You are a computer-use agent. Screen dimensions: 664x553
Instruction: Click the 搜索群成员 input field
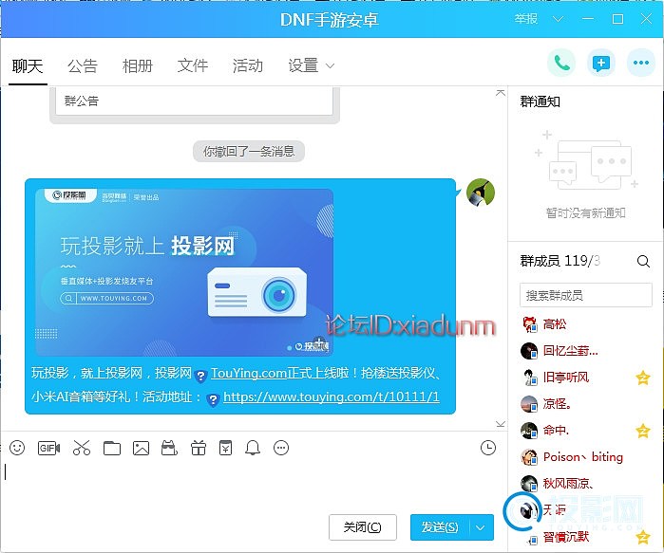[586, 295]
